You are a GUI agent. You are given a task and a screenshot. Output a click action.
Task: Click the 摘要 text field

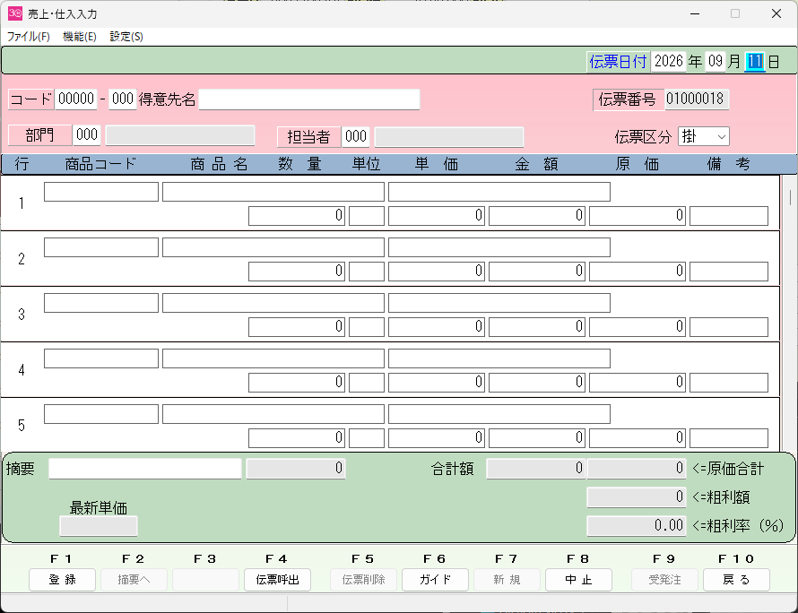click(x=145, y=469)
